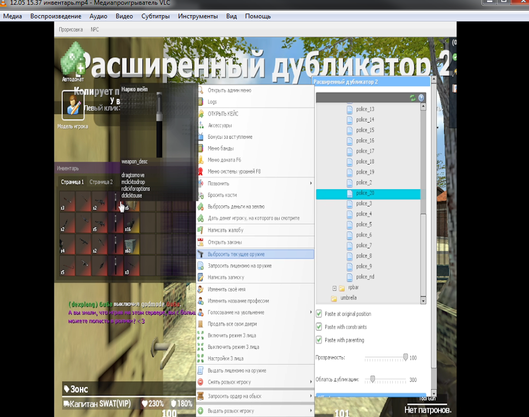Click the red icon for Снять розыск игроку
Image resolution: width=529 pixels, height=417 pixels.
[x=201, y=381]
